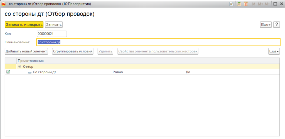The image size is (285, 139).
Task: Open the calendar icon showing 31
Action: coord(246,4)
